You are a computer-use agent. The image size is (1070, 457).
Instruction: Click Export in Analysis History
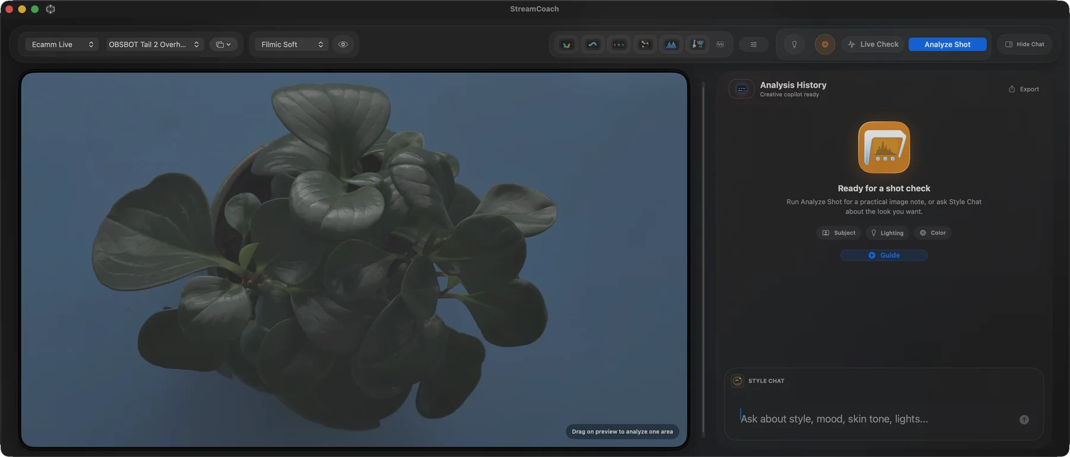point(1024,89)
